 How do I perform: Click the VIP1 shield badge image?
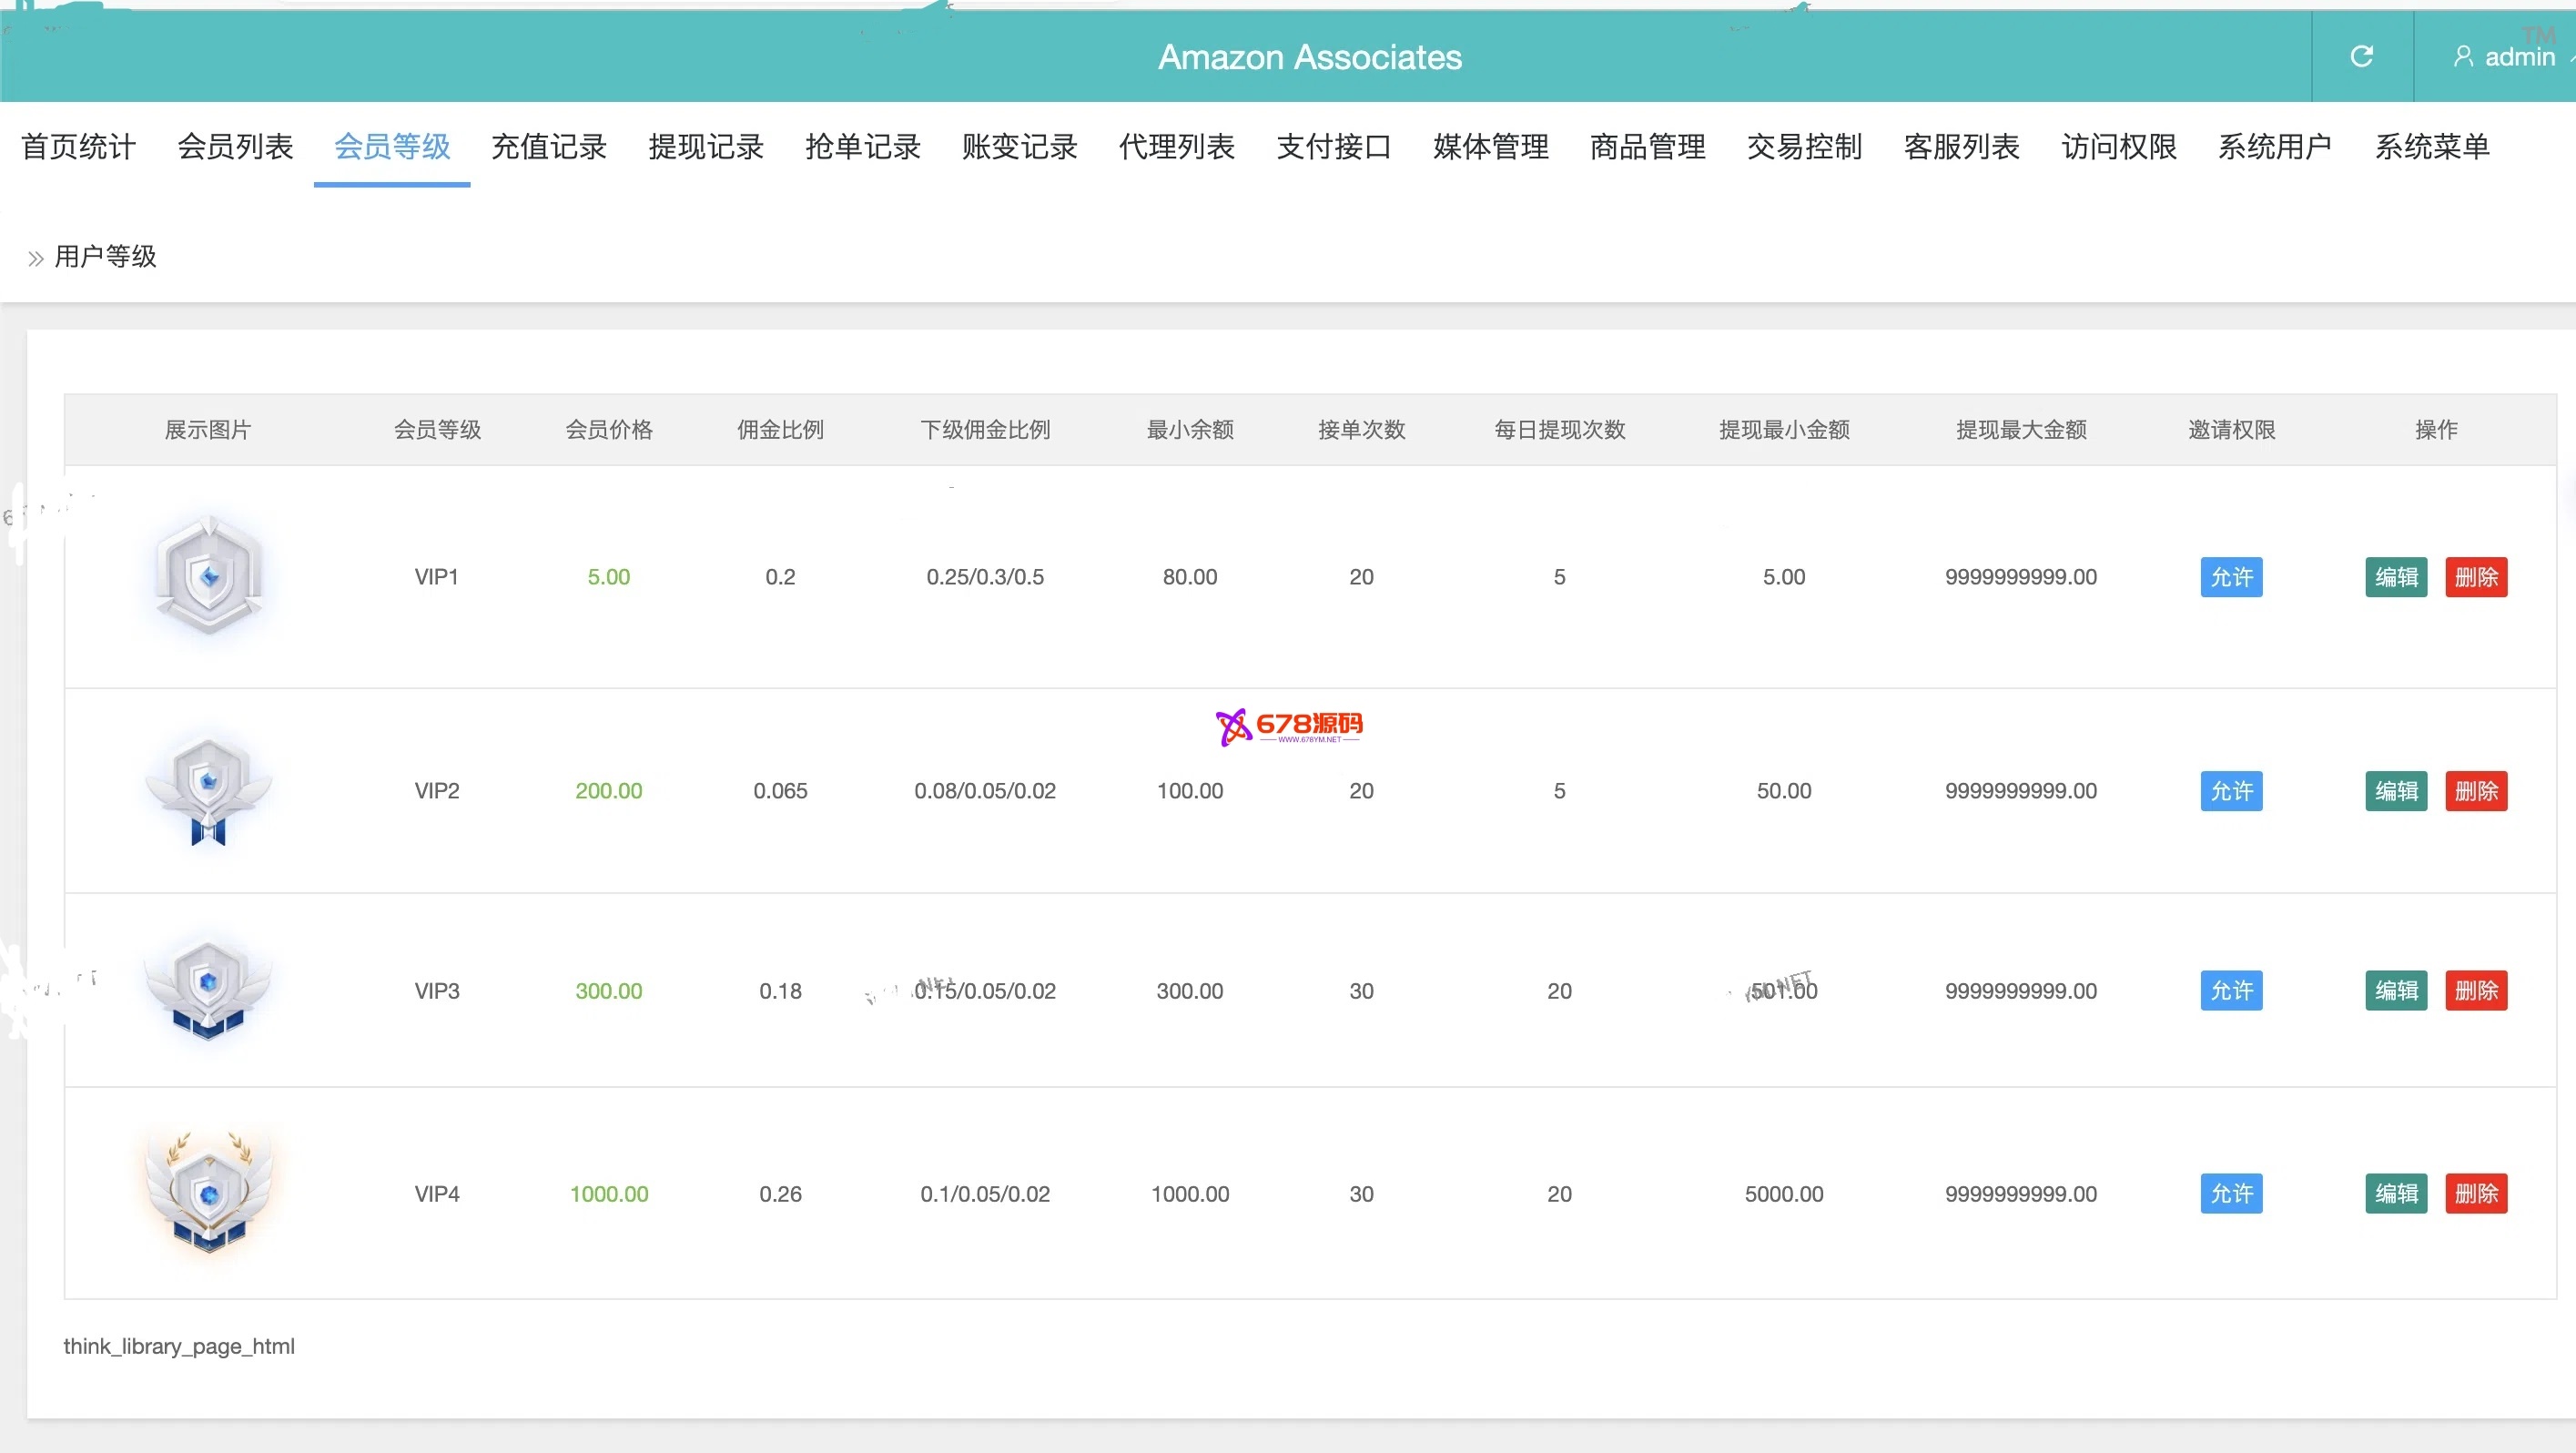coord(209,576)
